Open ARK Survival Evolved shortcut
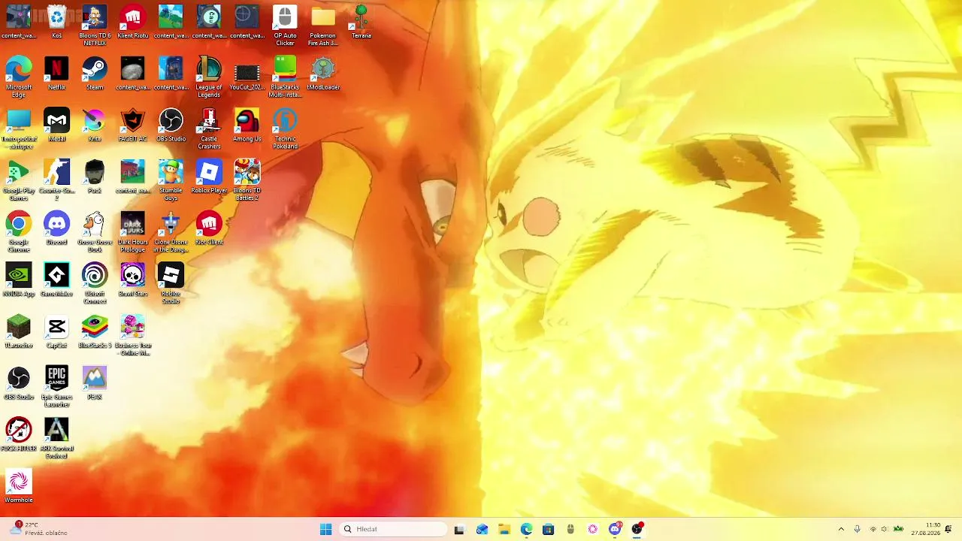This screenshot has width=962, height=541. [x=56, y=439]
